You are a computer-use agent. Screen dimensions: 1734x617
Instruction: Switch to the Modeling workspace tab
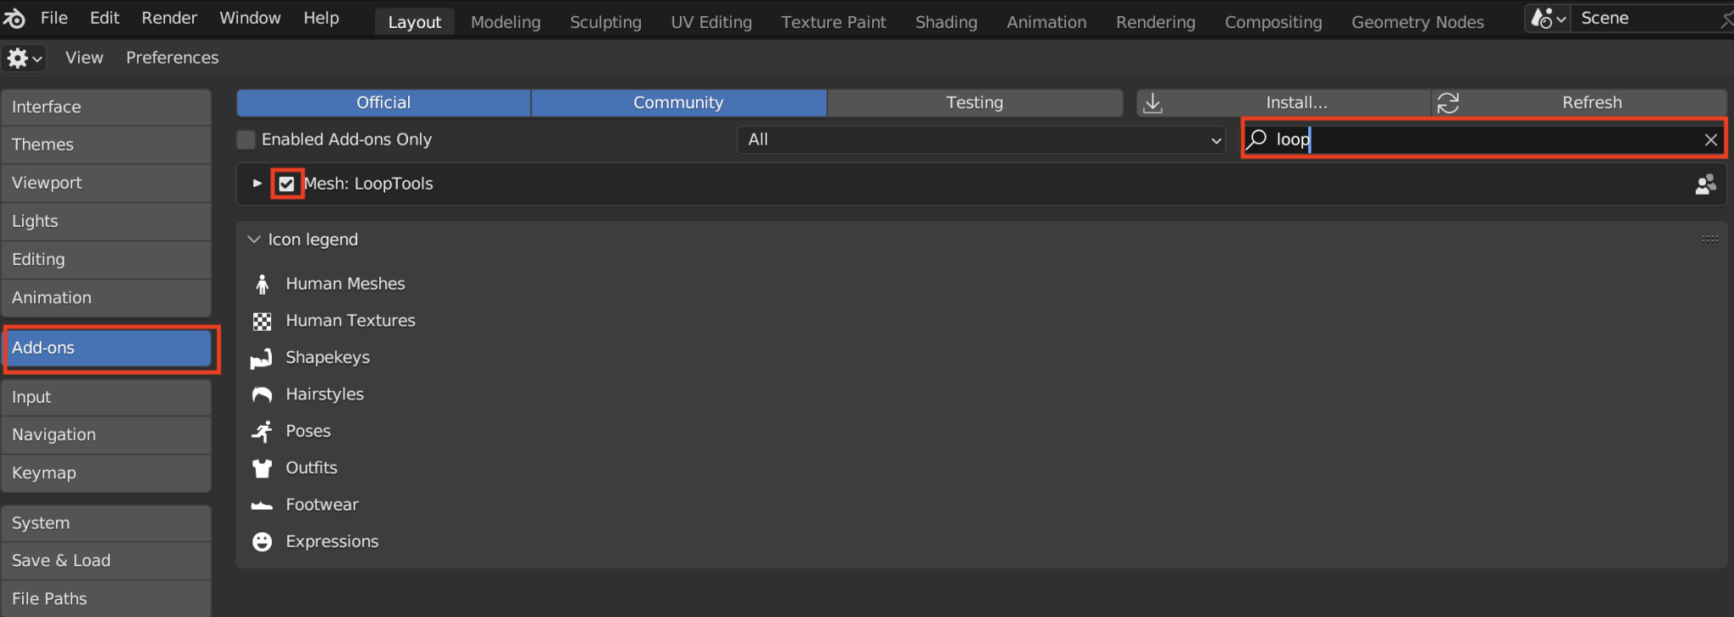pyautogui.click(x=505, y=22)
